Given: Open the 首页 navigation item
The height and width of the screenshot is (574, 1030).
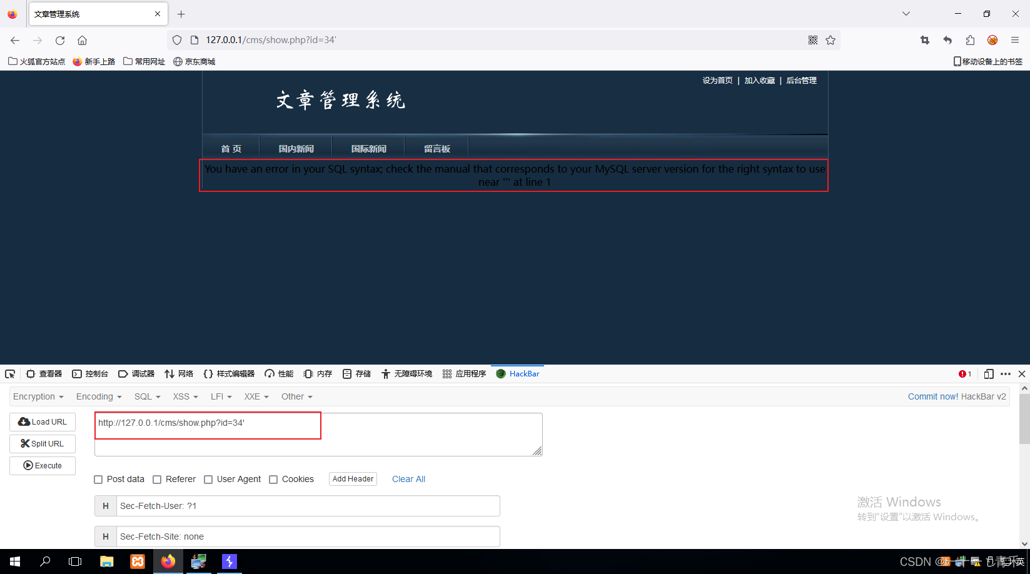Looking at the screenshot, I should pos(231,149).
